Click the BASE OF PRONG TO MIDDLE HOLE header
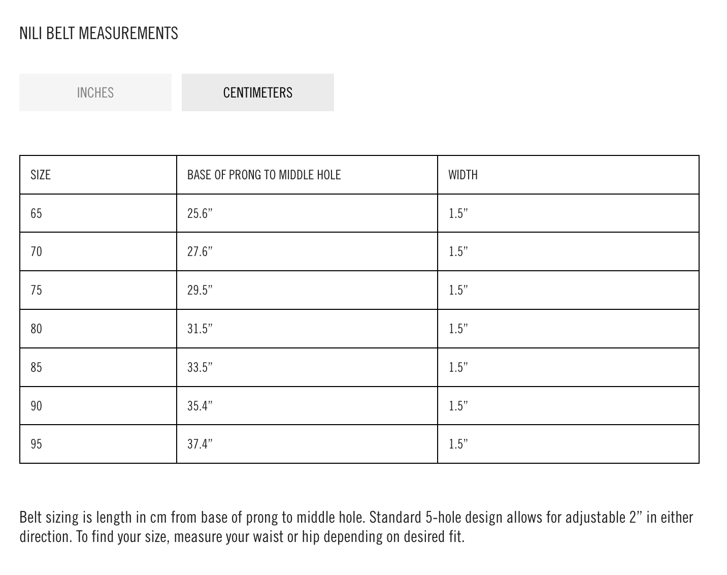The width and height of the screenshot is (727, 575). point(264,175)
